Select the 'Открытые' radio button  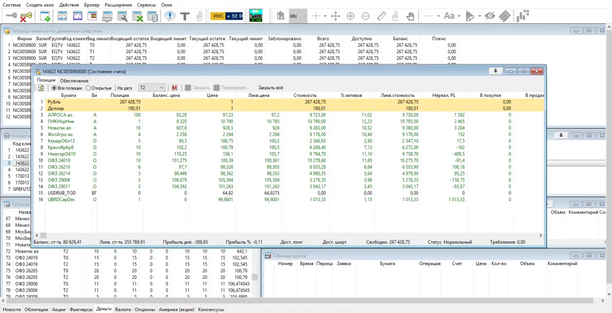pos(87,87)
